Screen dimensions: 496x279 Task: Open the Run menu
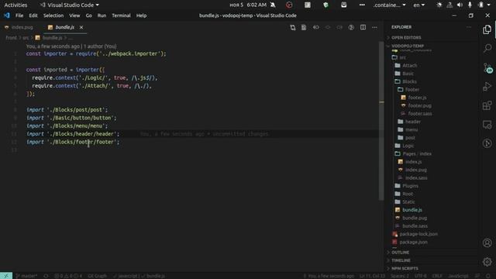[102, 15]
